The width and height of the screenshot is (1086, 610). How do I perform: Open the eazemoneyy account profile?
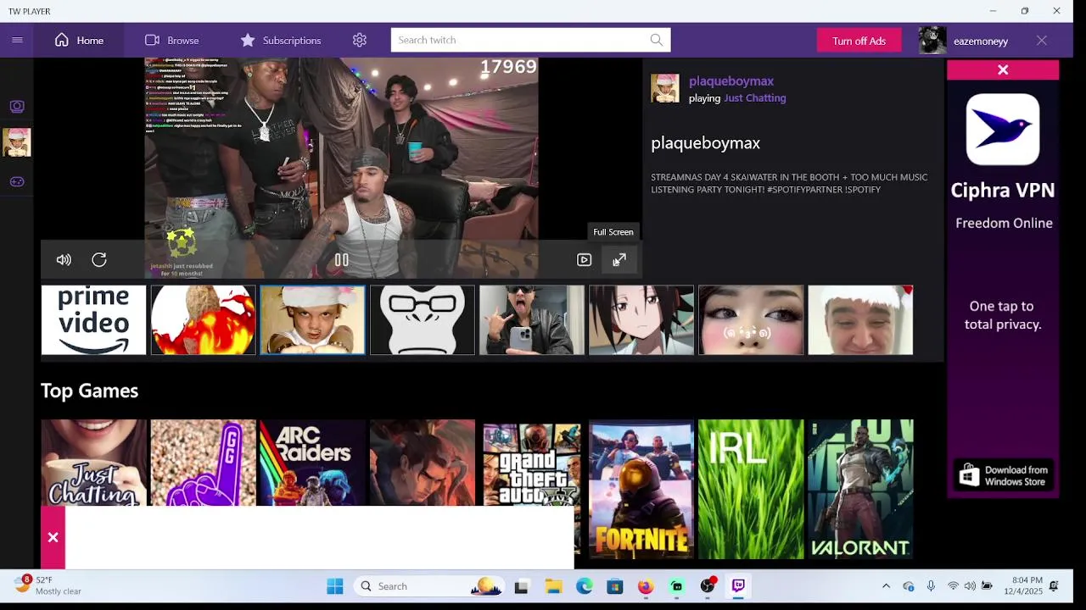965,41
